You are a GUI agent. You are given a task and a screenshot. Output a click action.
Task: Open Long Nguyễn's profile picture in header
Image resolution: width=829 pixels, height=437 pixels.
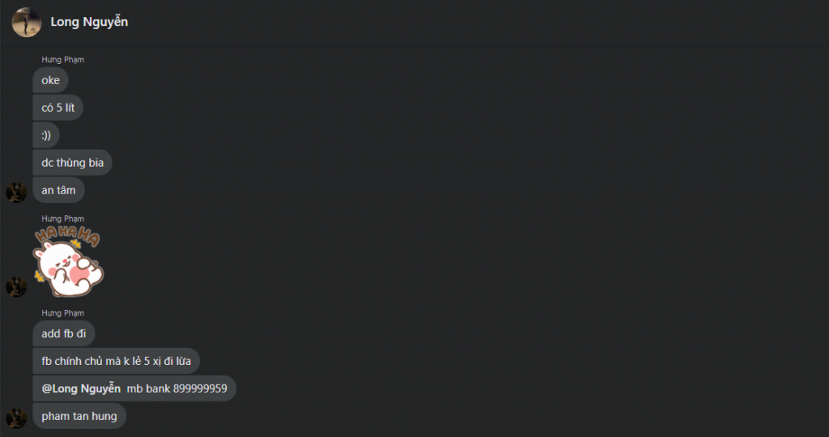click(27, 22)
